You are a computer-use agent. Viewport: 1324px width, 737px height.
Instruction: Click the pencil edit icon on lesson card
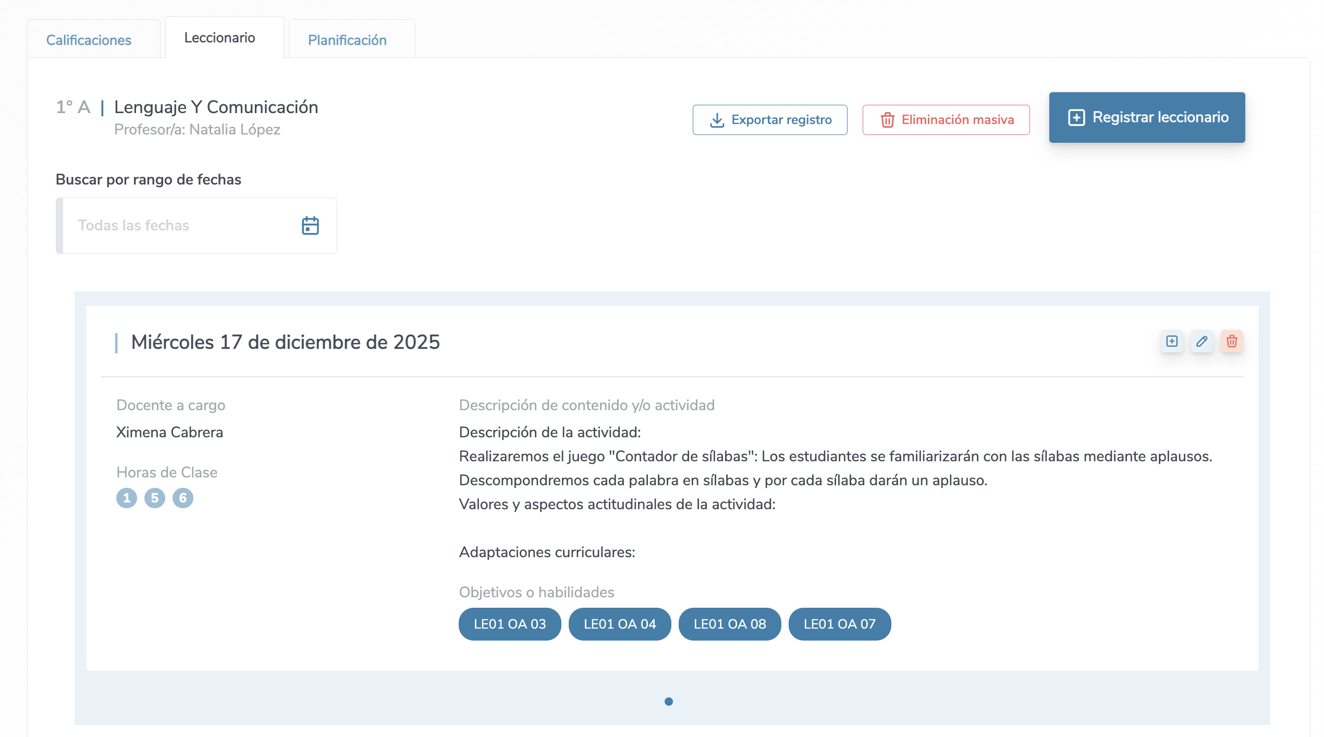pyautogui.click(x=1202, y=341)
